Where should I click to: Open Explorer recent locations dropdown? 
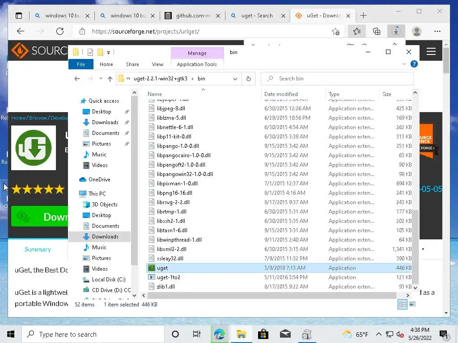pos(101,79)
